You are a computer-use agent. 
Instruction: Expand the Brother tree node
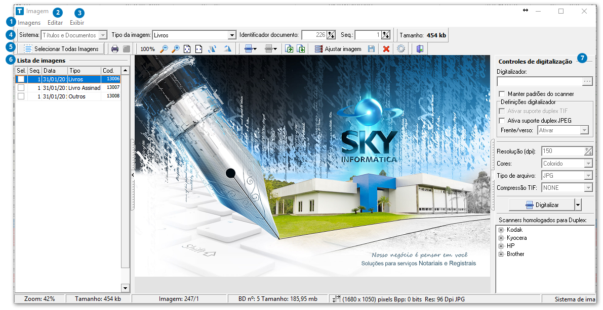coord(501,254)
